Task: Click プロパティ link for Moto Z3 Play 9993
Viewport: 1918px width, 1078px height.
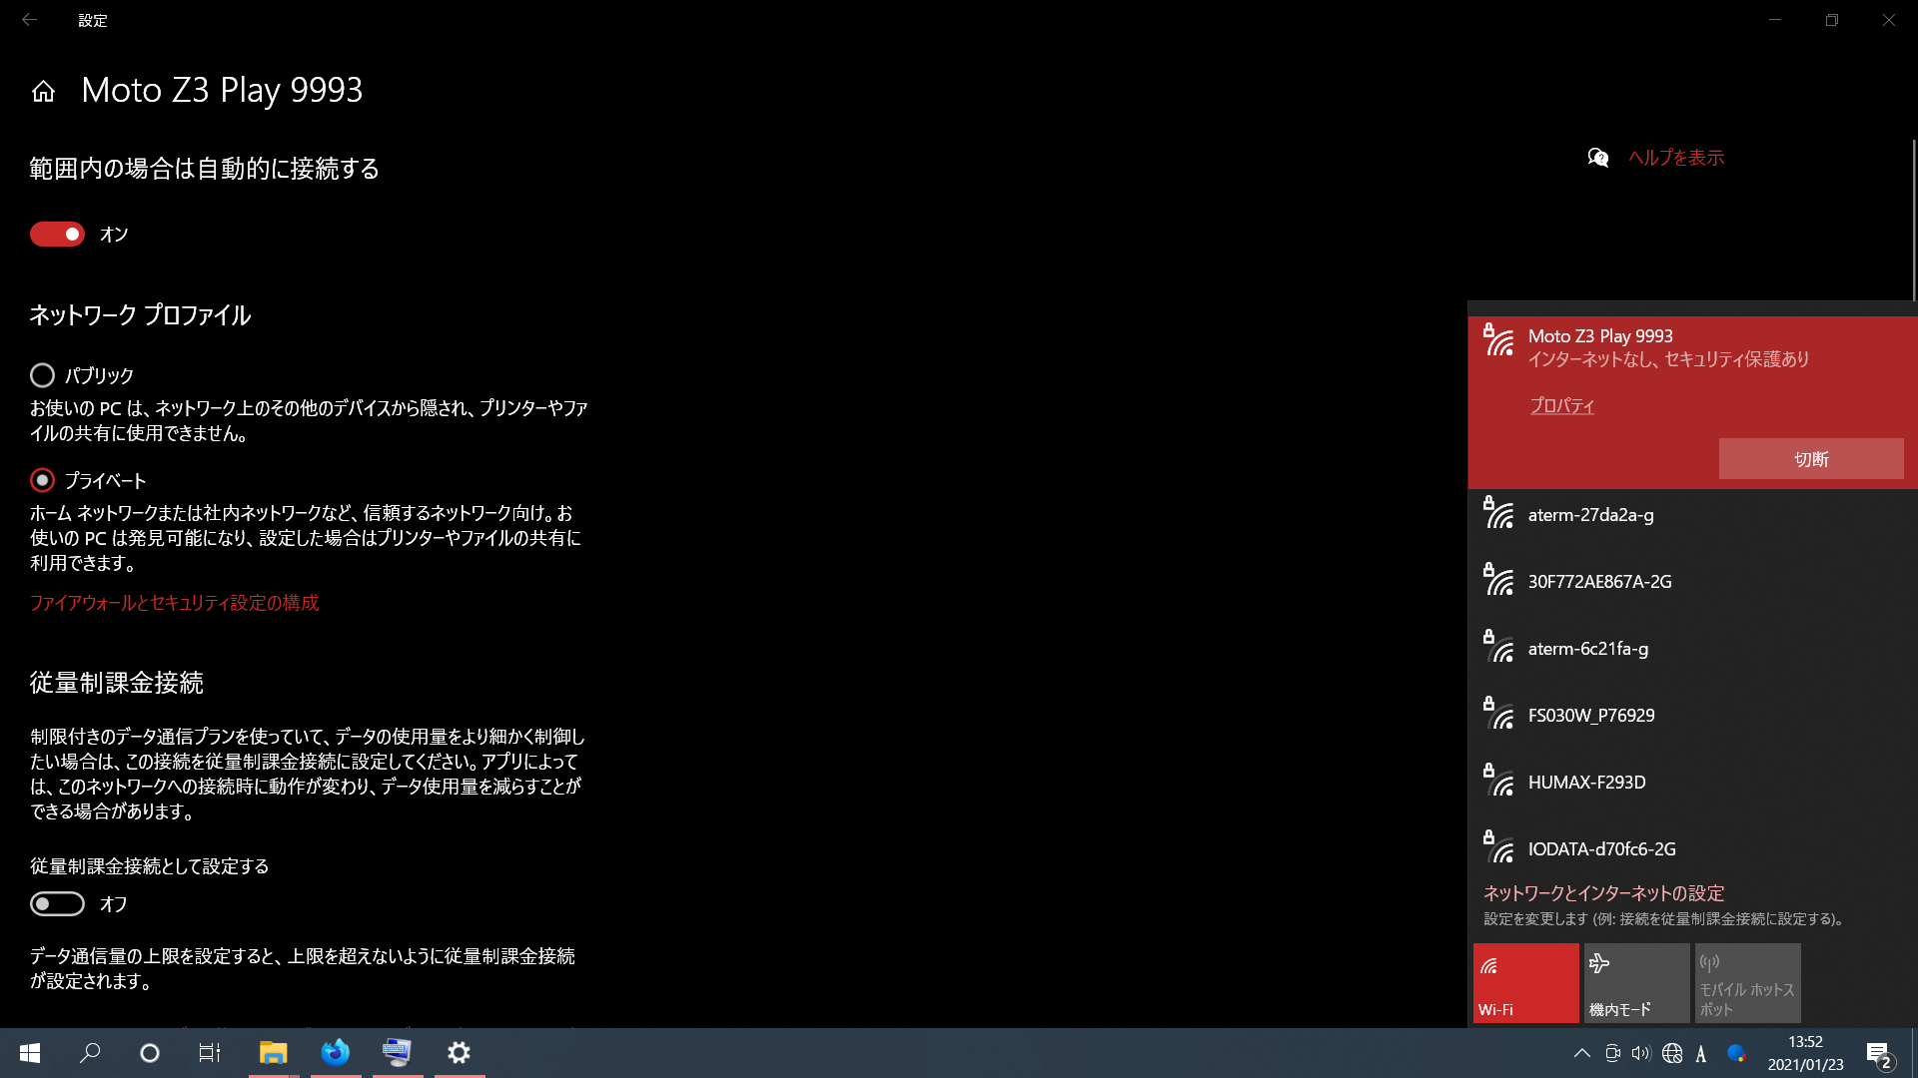Action: [1561, 405]
